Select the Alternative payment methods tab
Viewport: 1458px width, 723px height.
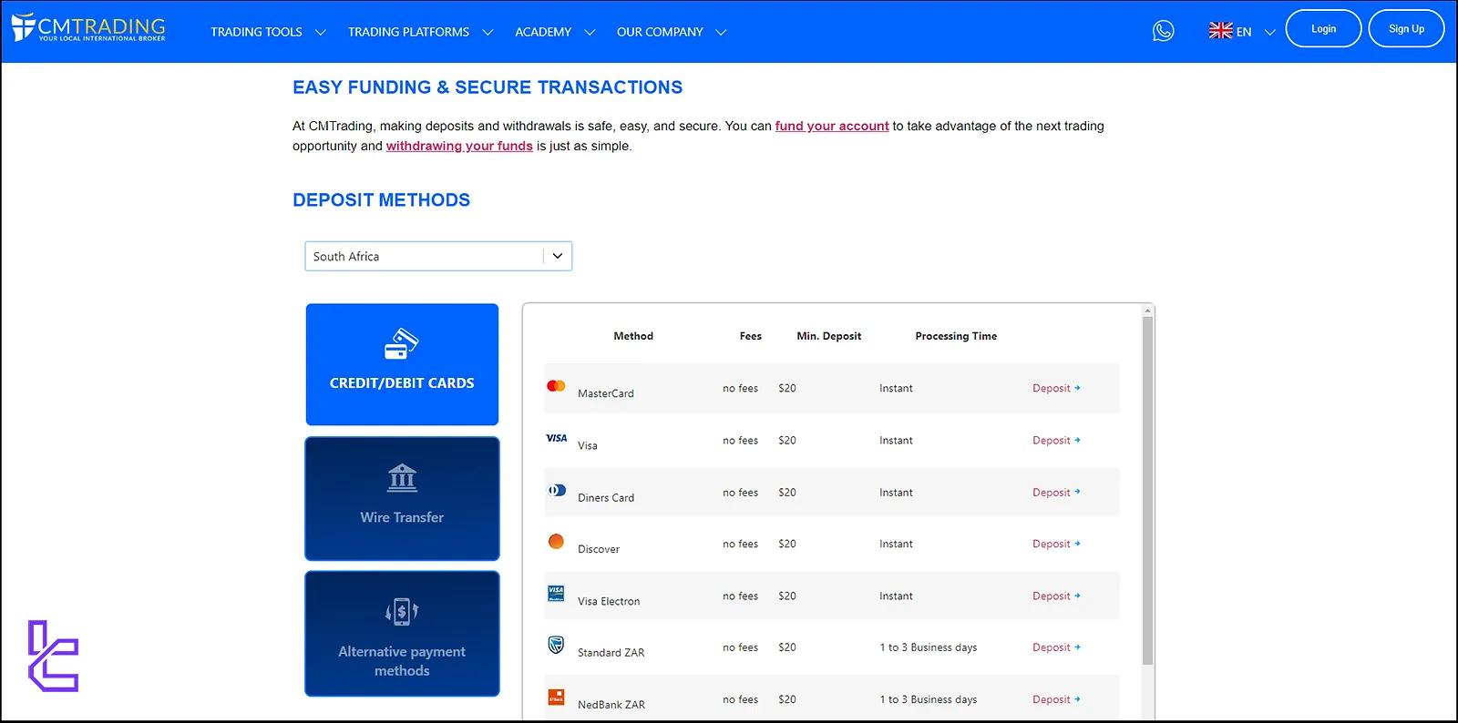pos(402,634)
